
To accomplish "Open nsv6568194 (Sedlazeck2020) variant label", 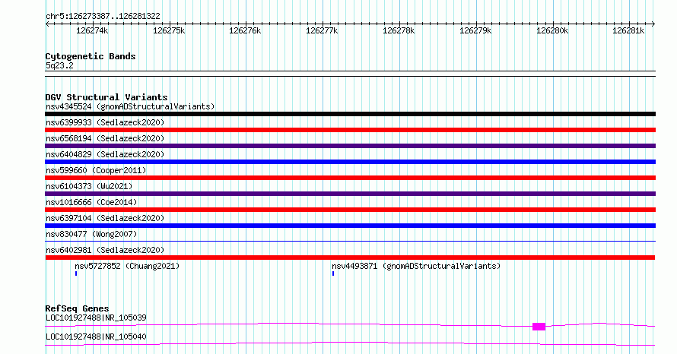I will click(x=105, y=138).
